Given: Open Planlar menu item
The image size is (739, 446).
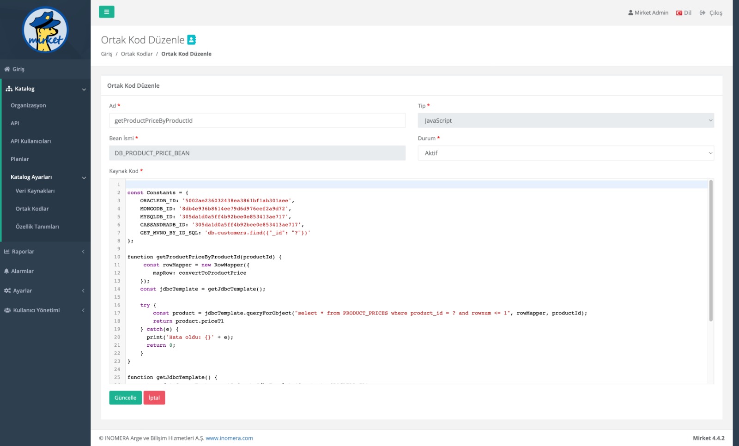Looking at the screenshot, I should pyautogui.click(x=19, y=159).
